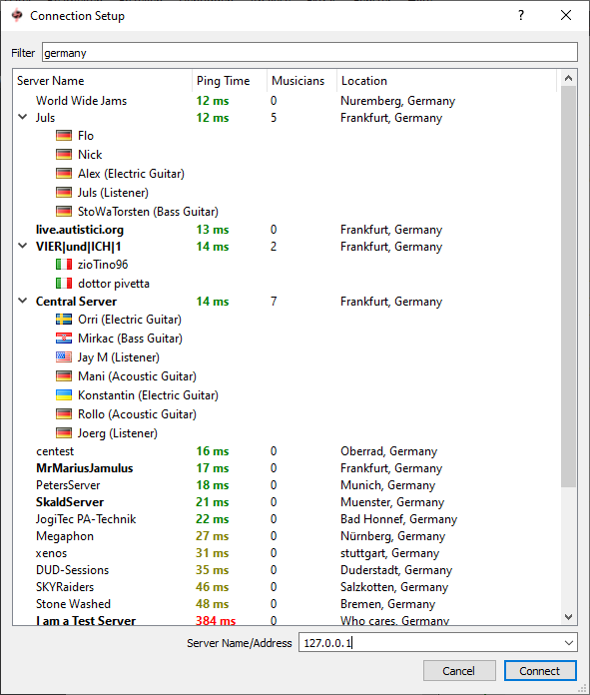Click the Filter text field

[x=309, y=52]
